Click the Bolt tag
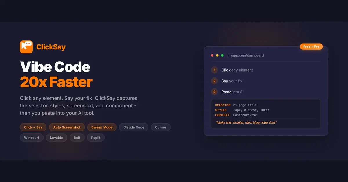The width and height of the screenshot is (348, 182). coord(77,138)
